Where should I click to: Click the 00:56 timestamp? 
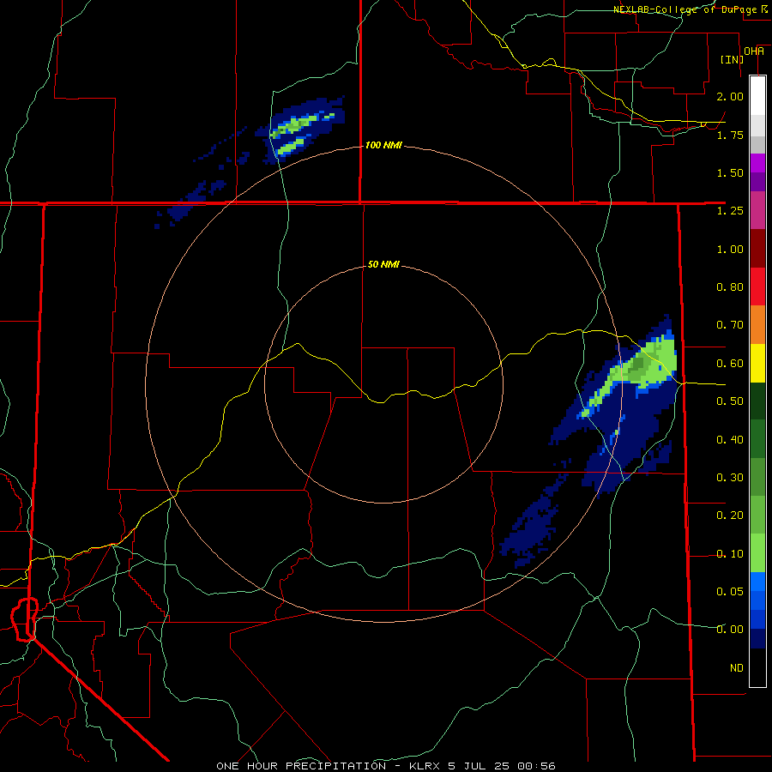click(x=536, y=766)
